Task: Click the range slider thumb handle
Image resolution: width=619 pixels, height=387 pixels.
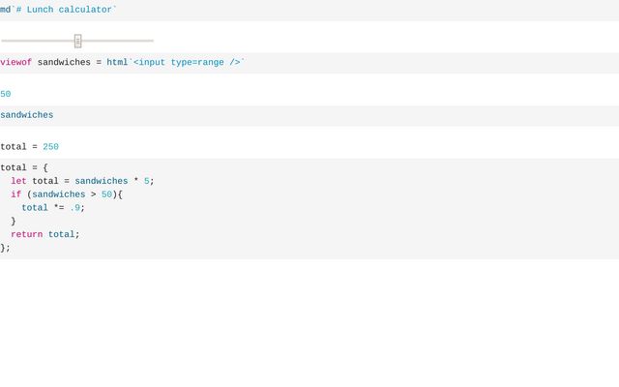Action: click(x=77, y=41)
